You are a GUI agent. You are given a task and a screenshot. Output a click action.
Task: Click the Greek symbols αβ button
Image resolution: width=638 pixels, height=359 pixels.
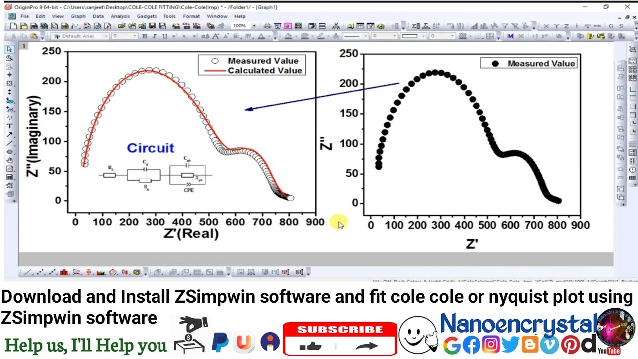pos(205,36)
